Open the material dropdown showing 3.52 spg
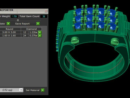The width and height of the screenshot is (130, 98). (21, 90)
